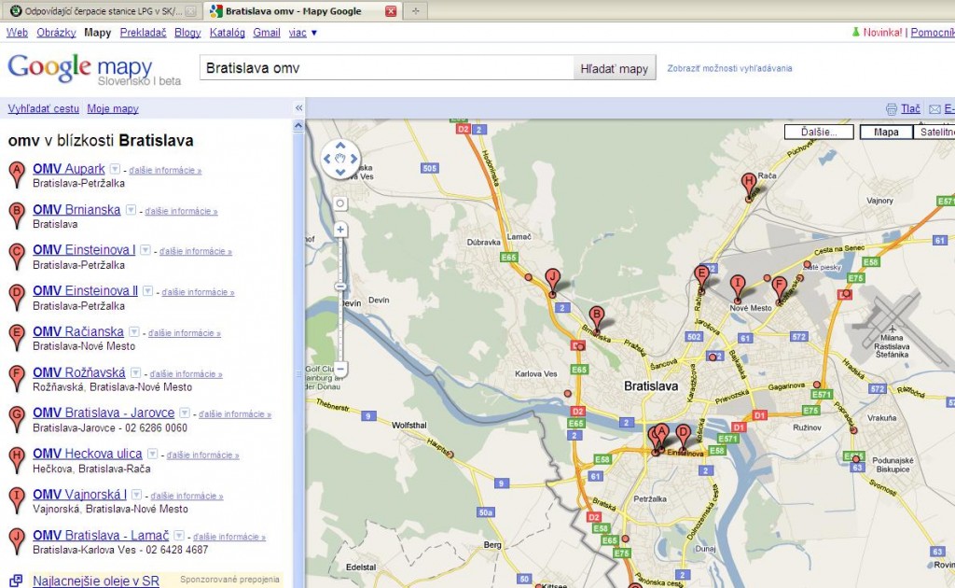
Task: Select map pin D near Einsteinova
Action: point(684,438)
